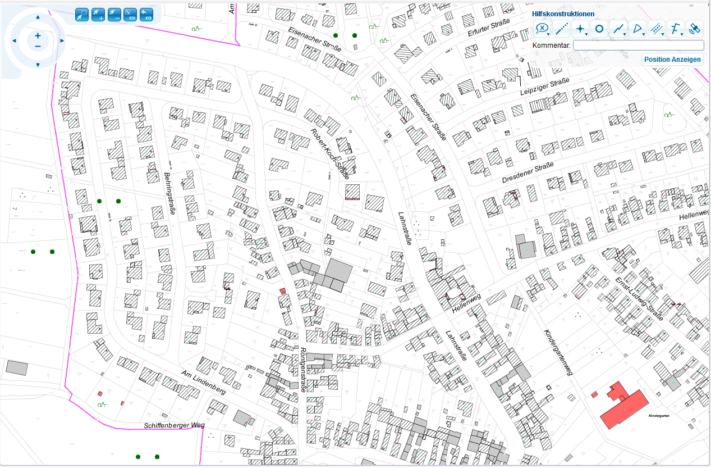Zoom out using the minus navigation button
The width and height of the screenshot is (711, 468).
[38, 46]
